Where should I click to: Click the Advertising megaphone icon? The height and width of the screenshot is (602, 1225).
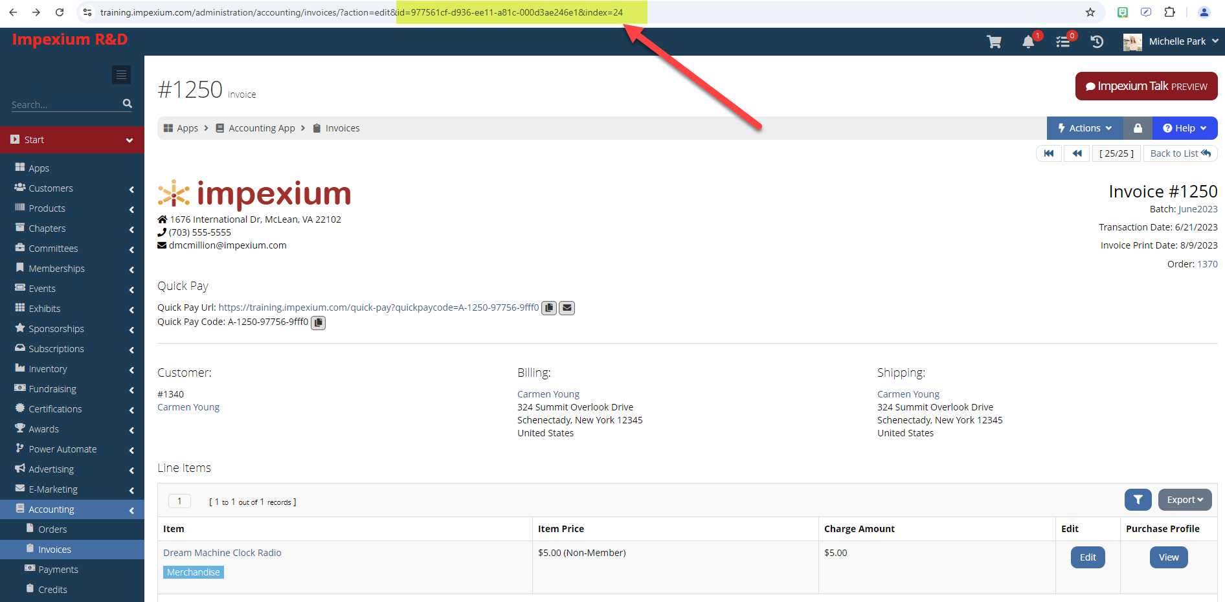pyautogui.click(x=20, y=469)
